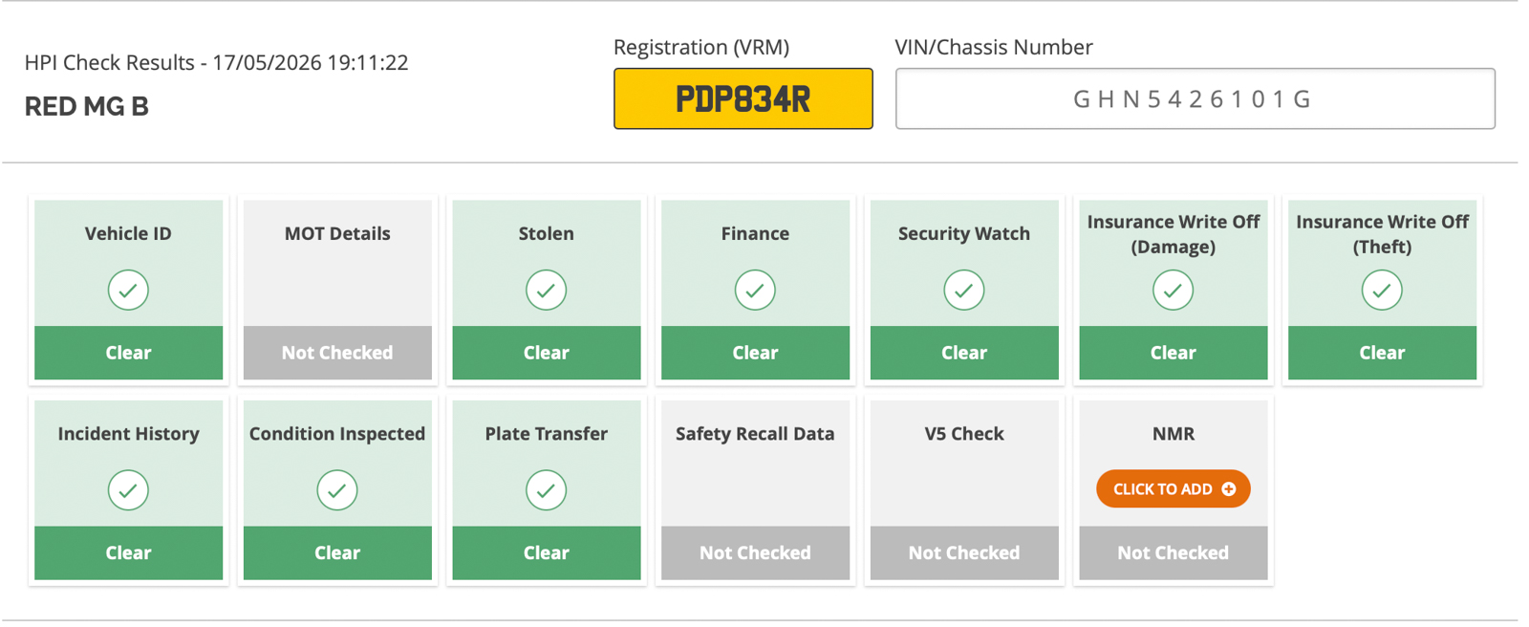Click Insurance Write Off (Damage) checkmark
Image resolution: width=1529 pixels, height=627 pixels.
[1173, 290]
